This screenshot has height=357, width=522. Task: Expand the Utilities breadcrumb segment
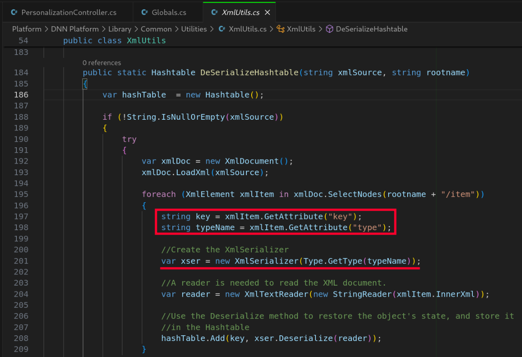[x=194, y=29]
